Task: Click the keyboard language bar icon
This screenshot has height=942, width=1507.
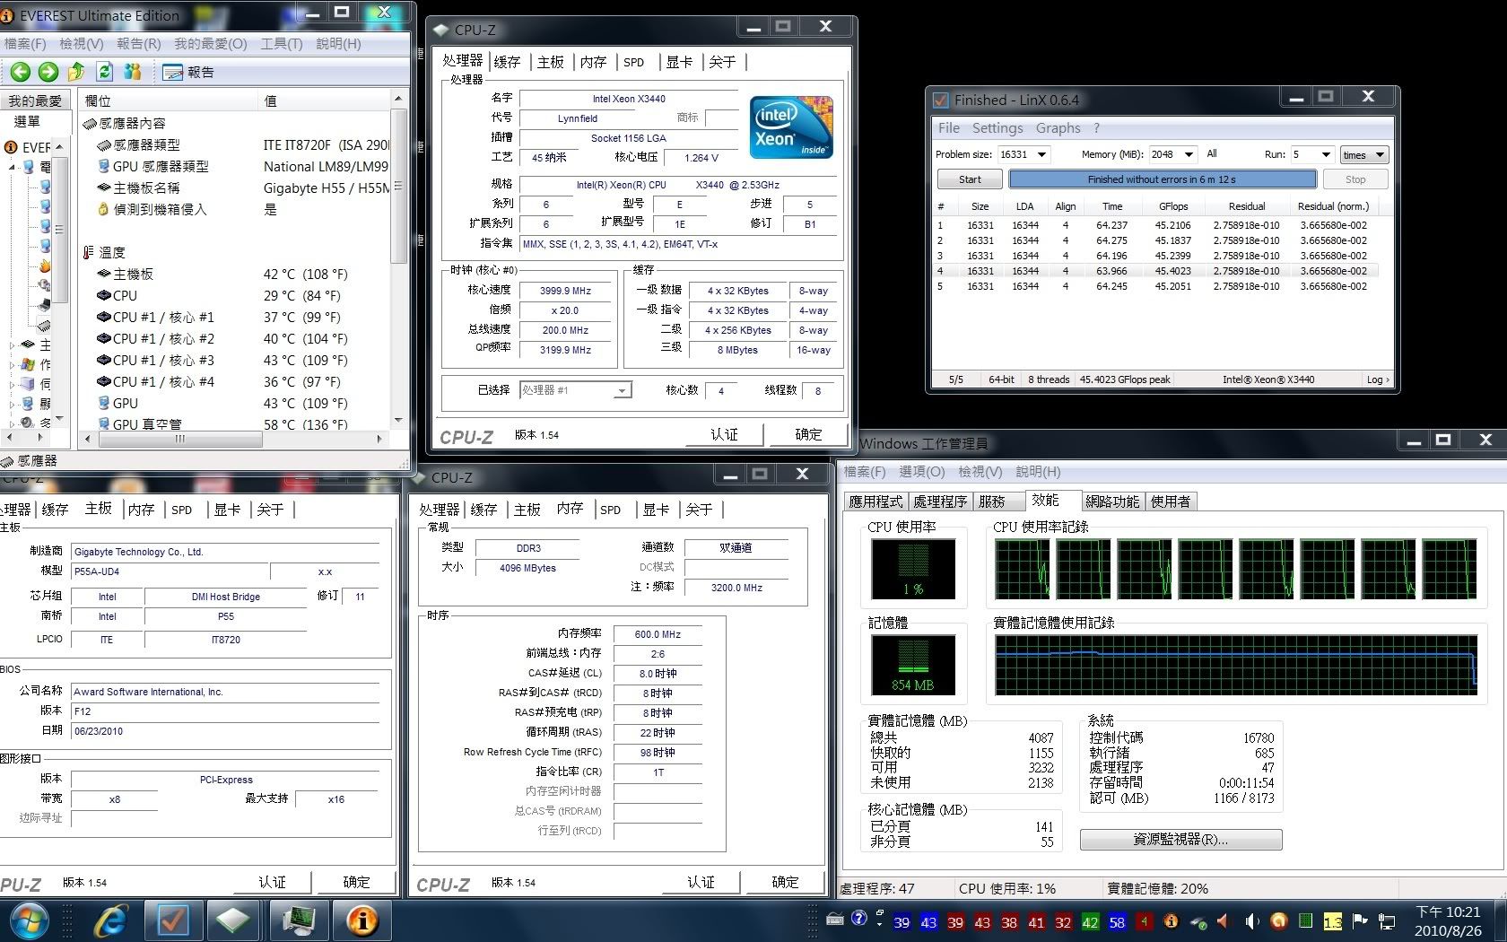Action: (835, 919)
